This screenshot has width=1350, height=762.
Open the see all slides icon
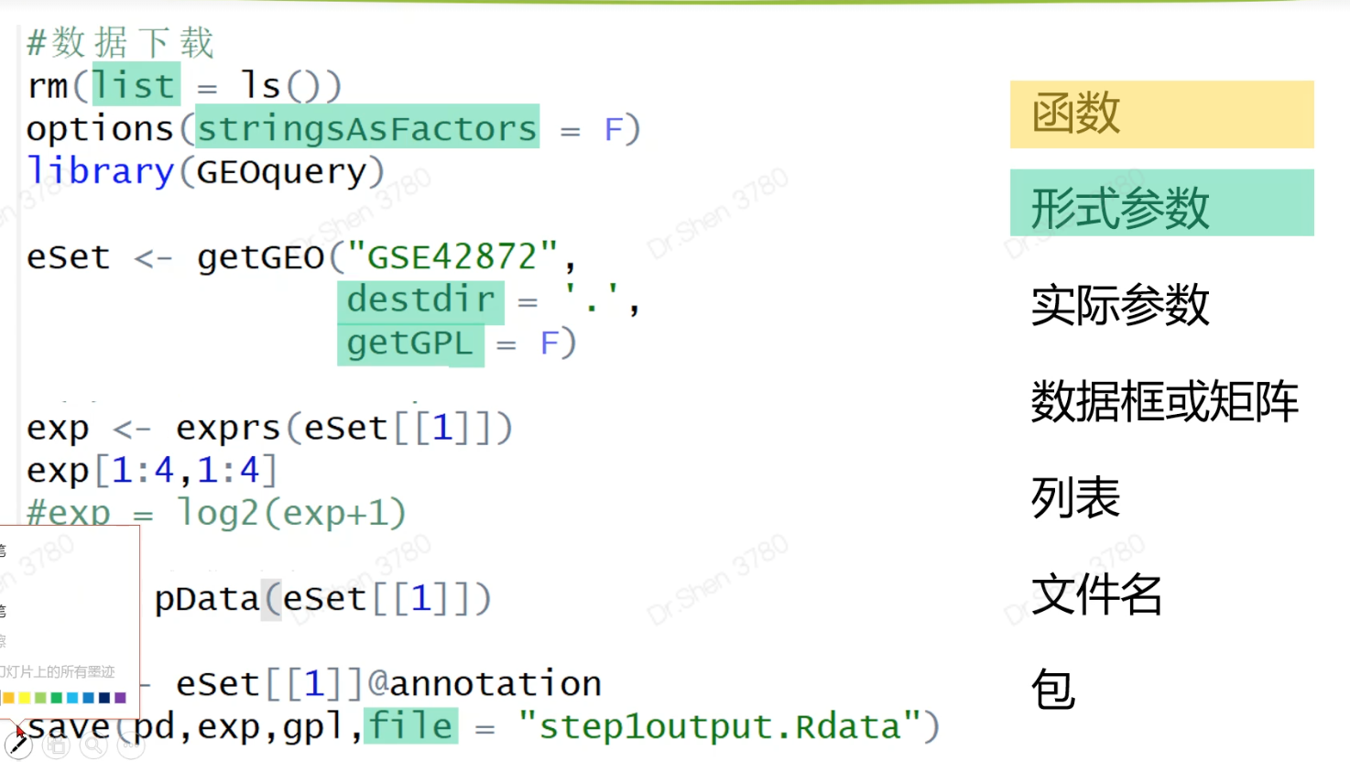(56, 746)
